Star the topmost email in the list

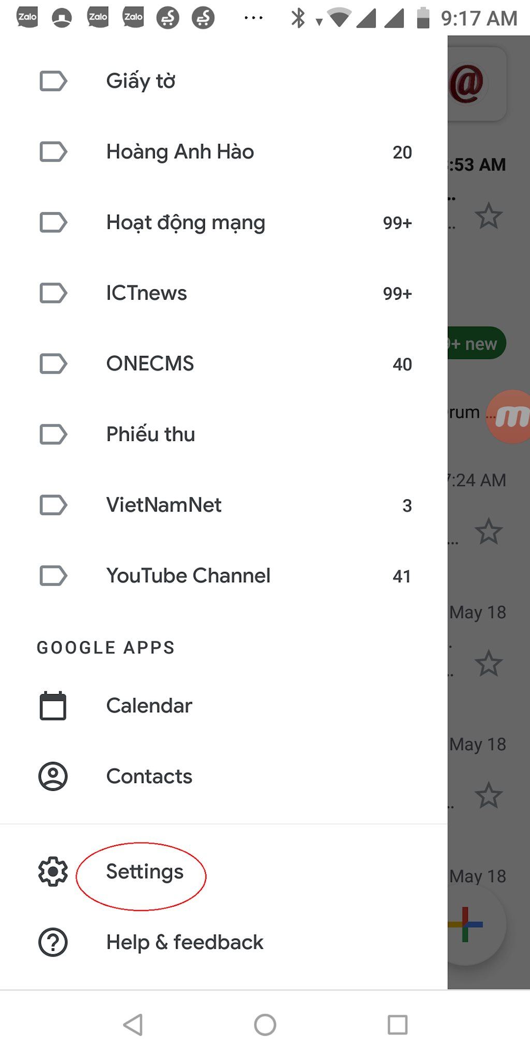click(x=488, y=216)
